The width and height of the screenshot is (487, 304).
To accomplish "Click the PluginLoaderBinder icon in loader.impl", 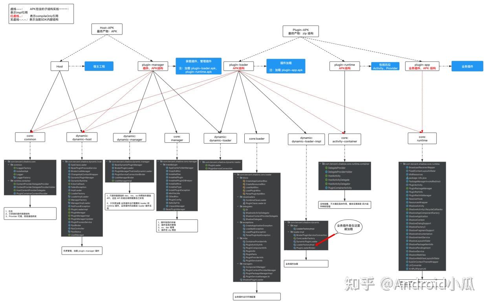I will [295, 248].
